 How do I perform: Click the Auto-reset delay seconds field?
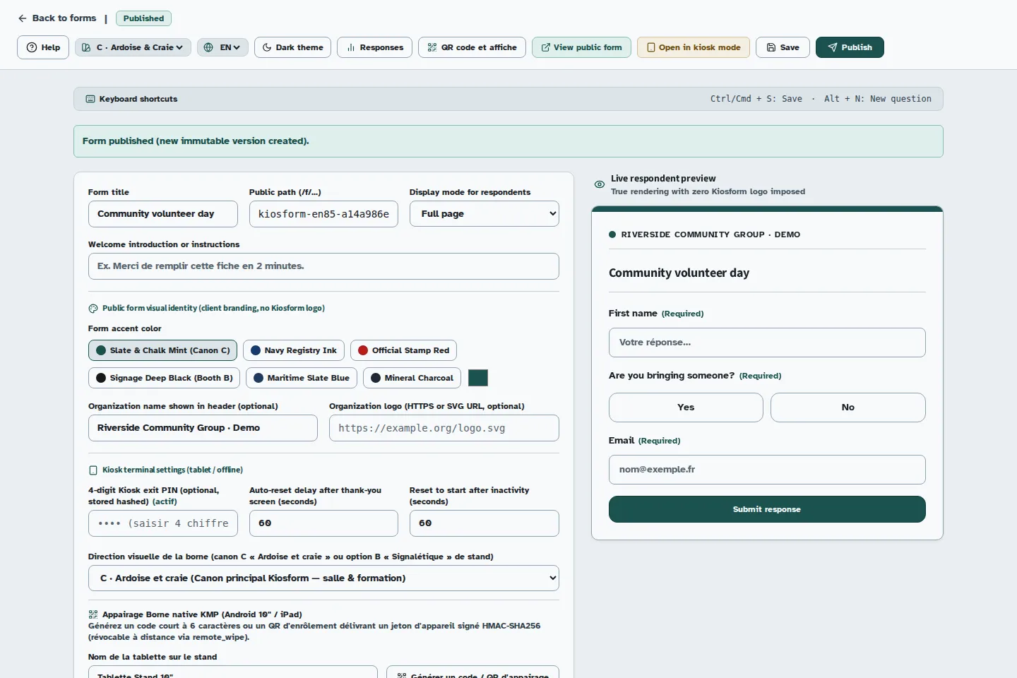tap(323, 523)
